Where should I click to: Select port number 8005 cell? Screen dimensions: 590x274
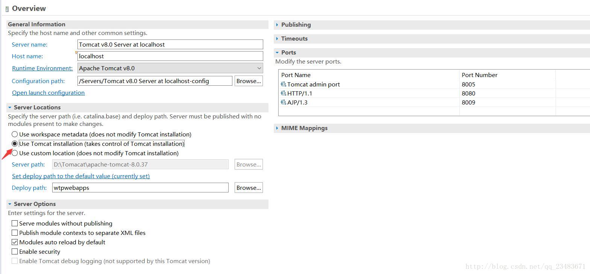pyautogui.click(x=469, y=84)
